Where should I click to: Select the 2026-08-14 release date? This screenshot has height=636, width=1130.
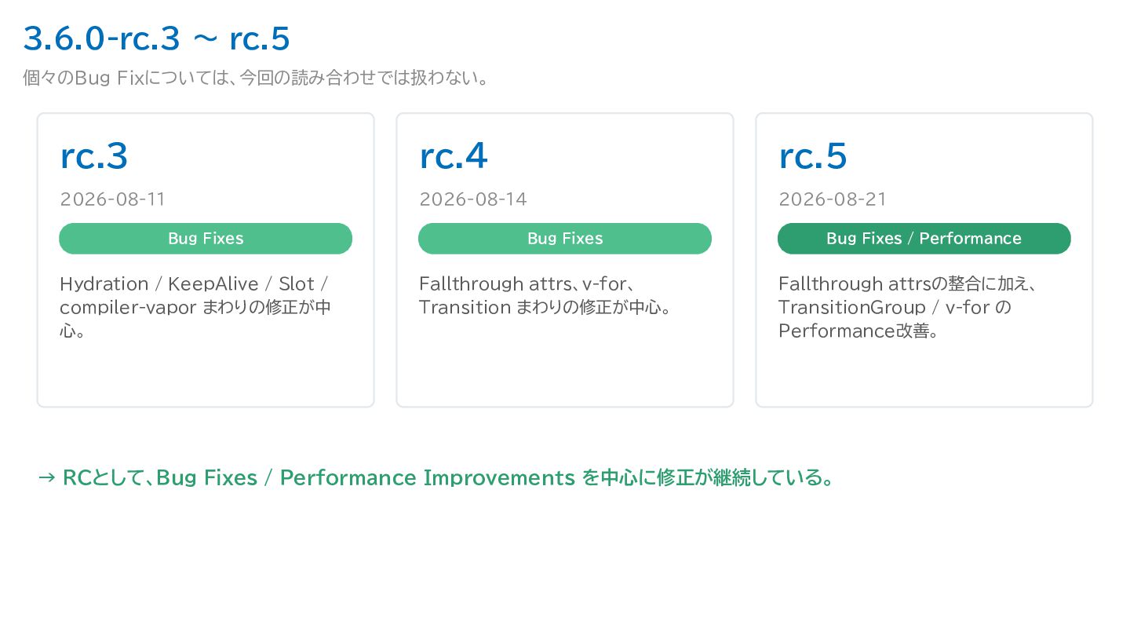coord(472,199)
